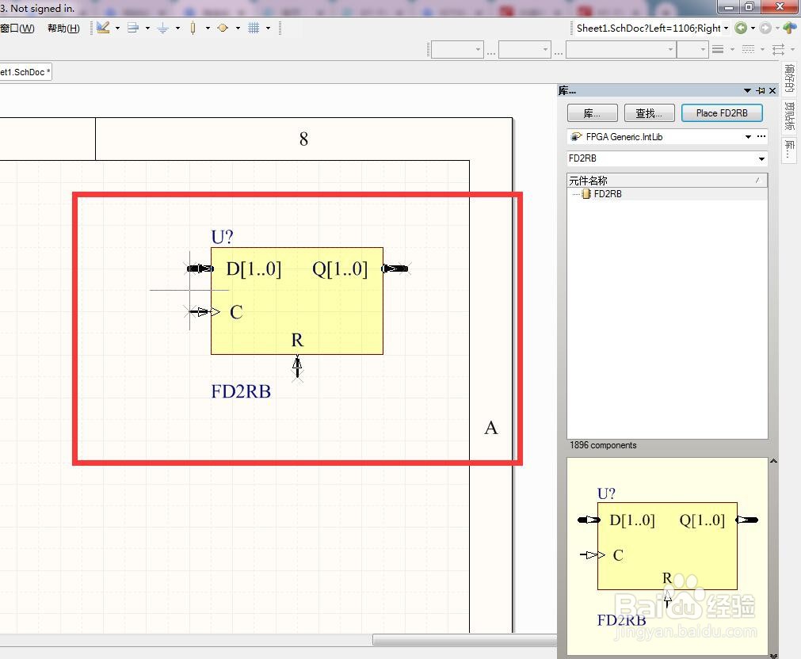
Task: Click the library panel options menu arrow
Action: [747, 90]
